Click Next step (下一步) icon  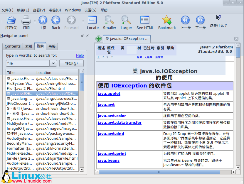pos(200,20)
